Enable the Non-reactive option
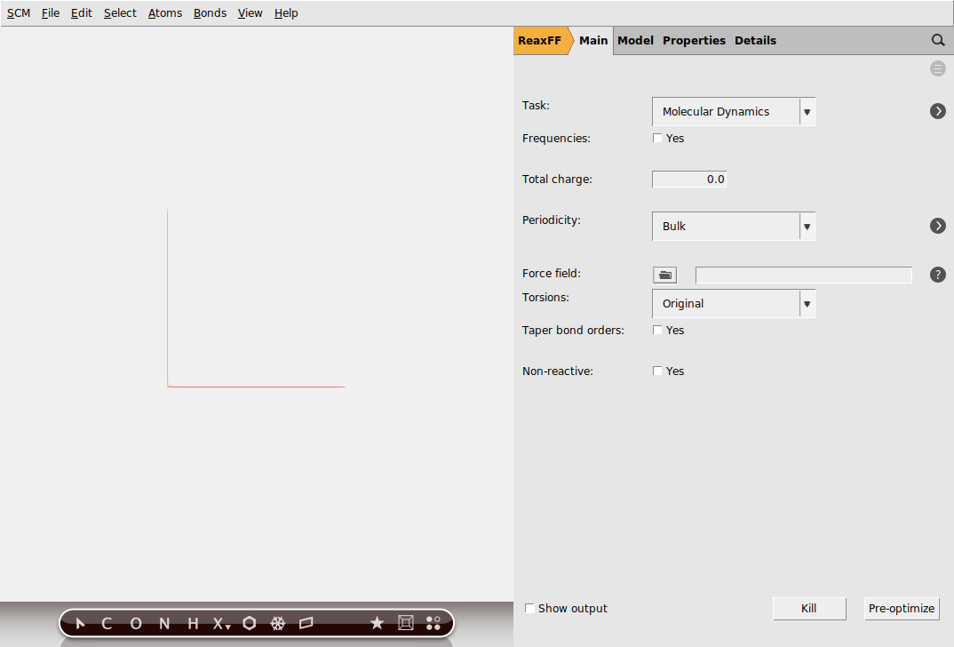The width and height of the screenshot is (954, 647). coord(657,371)
